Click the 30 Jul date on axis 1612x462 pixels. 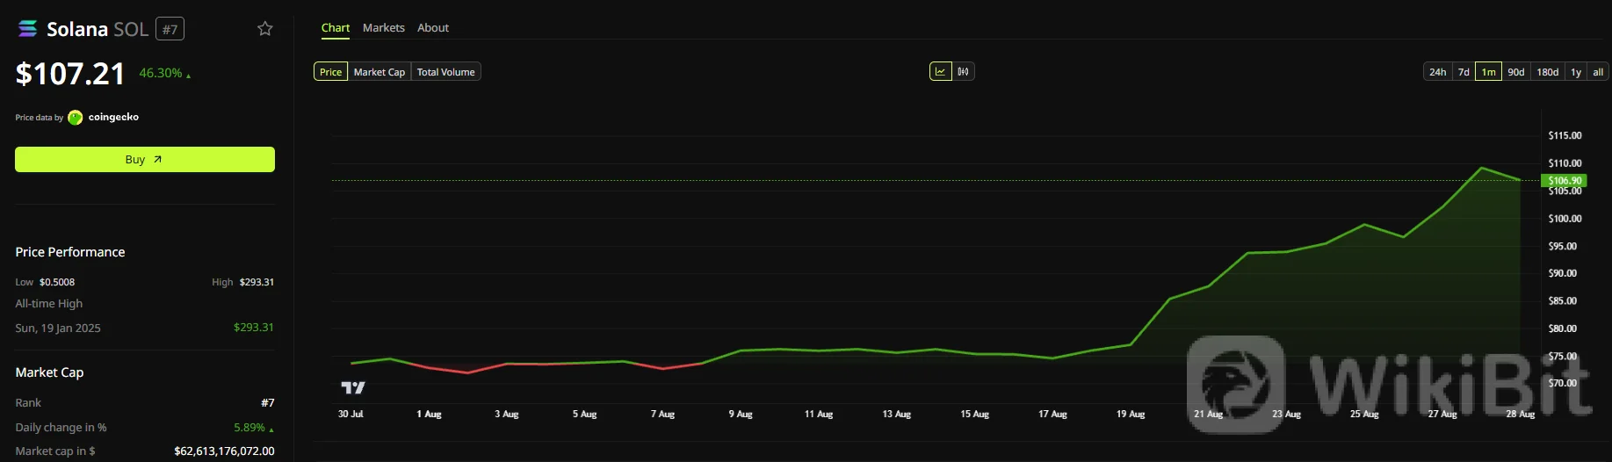(x=351, y=414)
